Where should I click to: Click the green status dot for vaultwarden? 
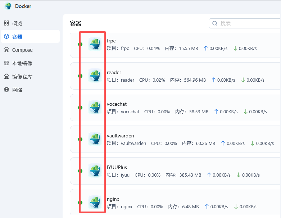[x=81, y=139]
